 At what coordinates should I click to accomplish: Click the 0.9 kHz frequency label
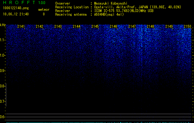tap(2, 71)
